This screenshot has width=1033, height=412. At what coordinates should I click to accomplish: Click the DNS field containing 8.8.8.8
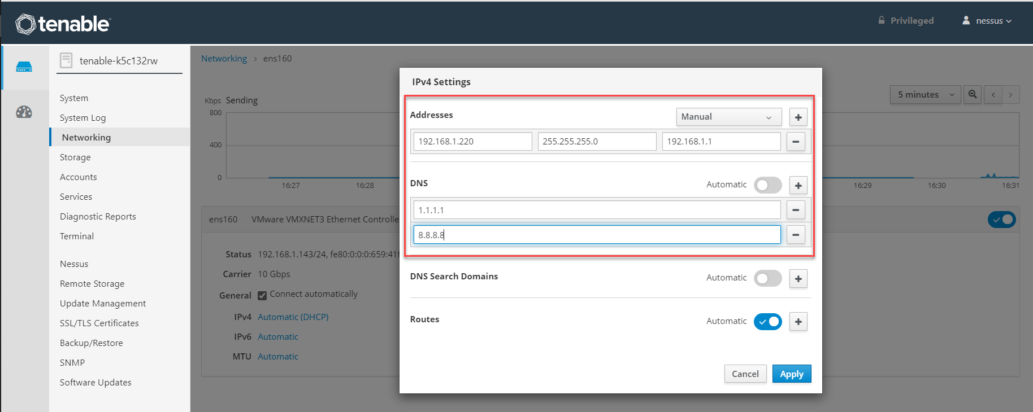597,235
